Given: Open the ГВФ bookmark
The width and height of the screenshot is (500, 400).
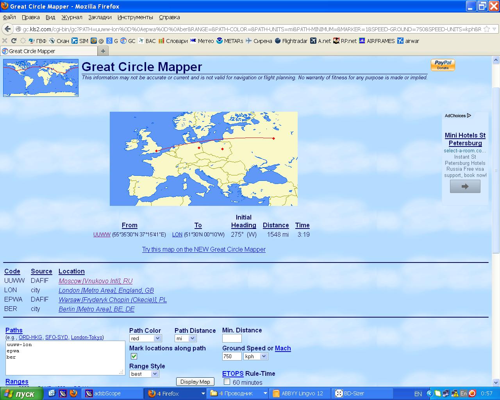Looking at the screenshot, I should pos(37,41).
